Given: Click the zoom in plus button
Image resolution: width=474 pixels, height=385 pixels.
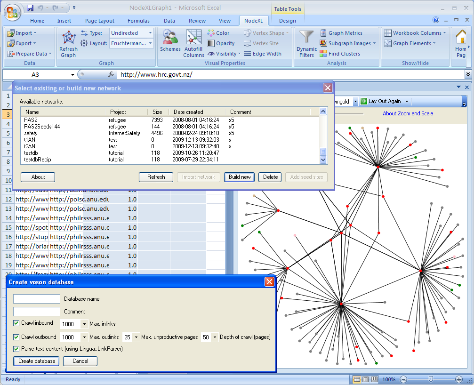Looking at the screenshot, I should [x=458, y=379].
